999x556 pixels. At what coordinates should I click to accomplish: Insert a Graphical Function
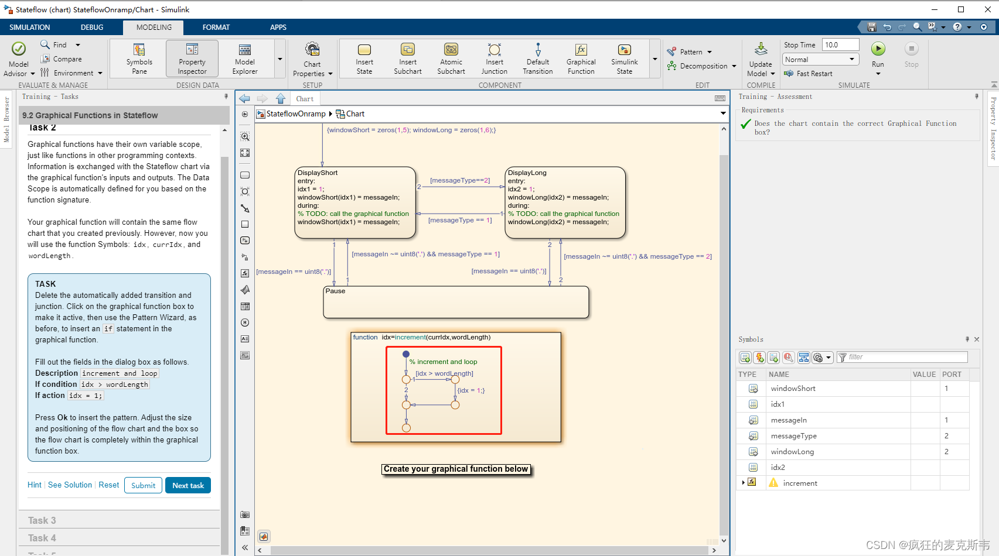click(580, 57)
